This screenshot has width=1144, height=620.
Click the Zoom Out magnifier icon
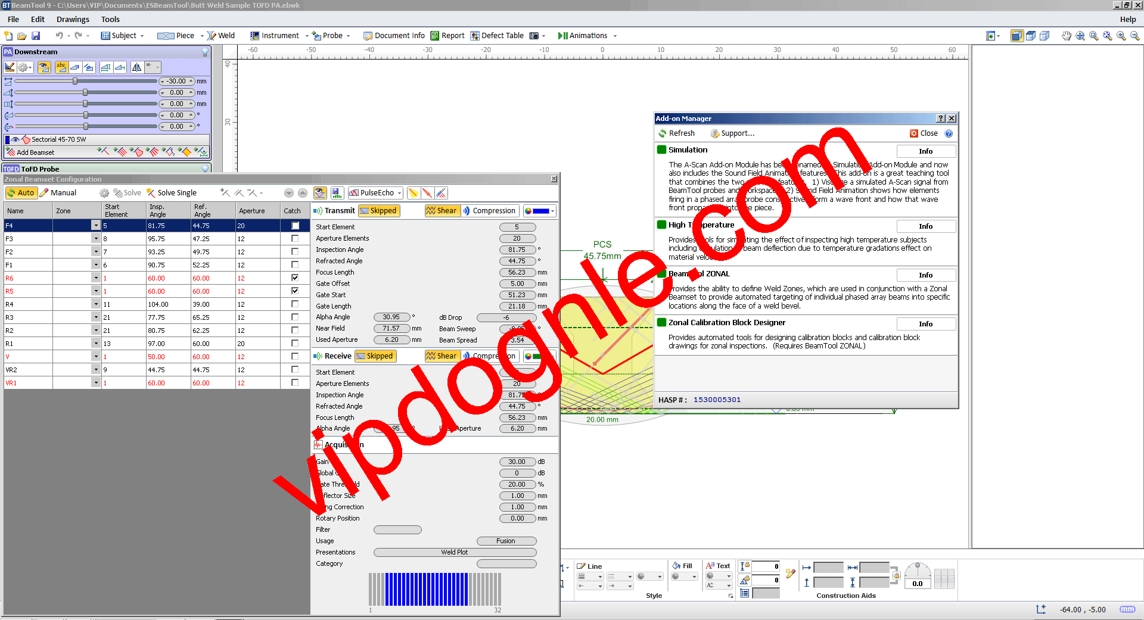pyautogui.click(x=1135, y=36)
